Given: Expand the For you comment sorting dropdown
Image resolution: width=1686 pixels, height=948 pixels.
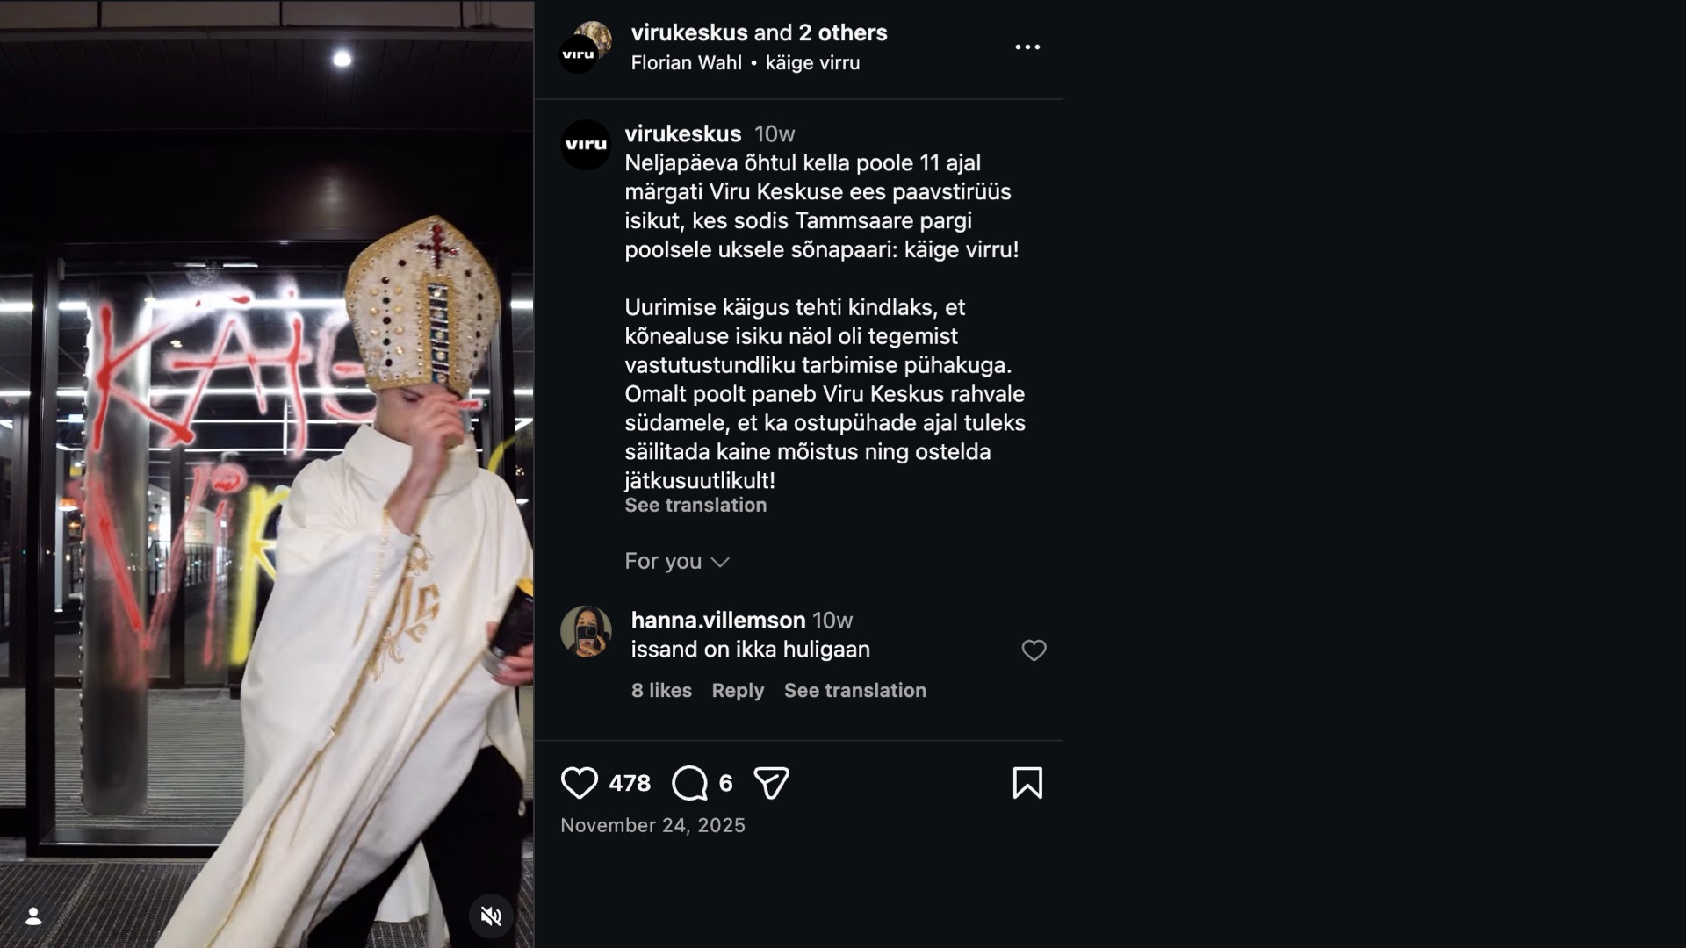Looking at the screenshot, I should coord(677,562).
